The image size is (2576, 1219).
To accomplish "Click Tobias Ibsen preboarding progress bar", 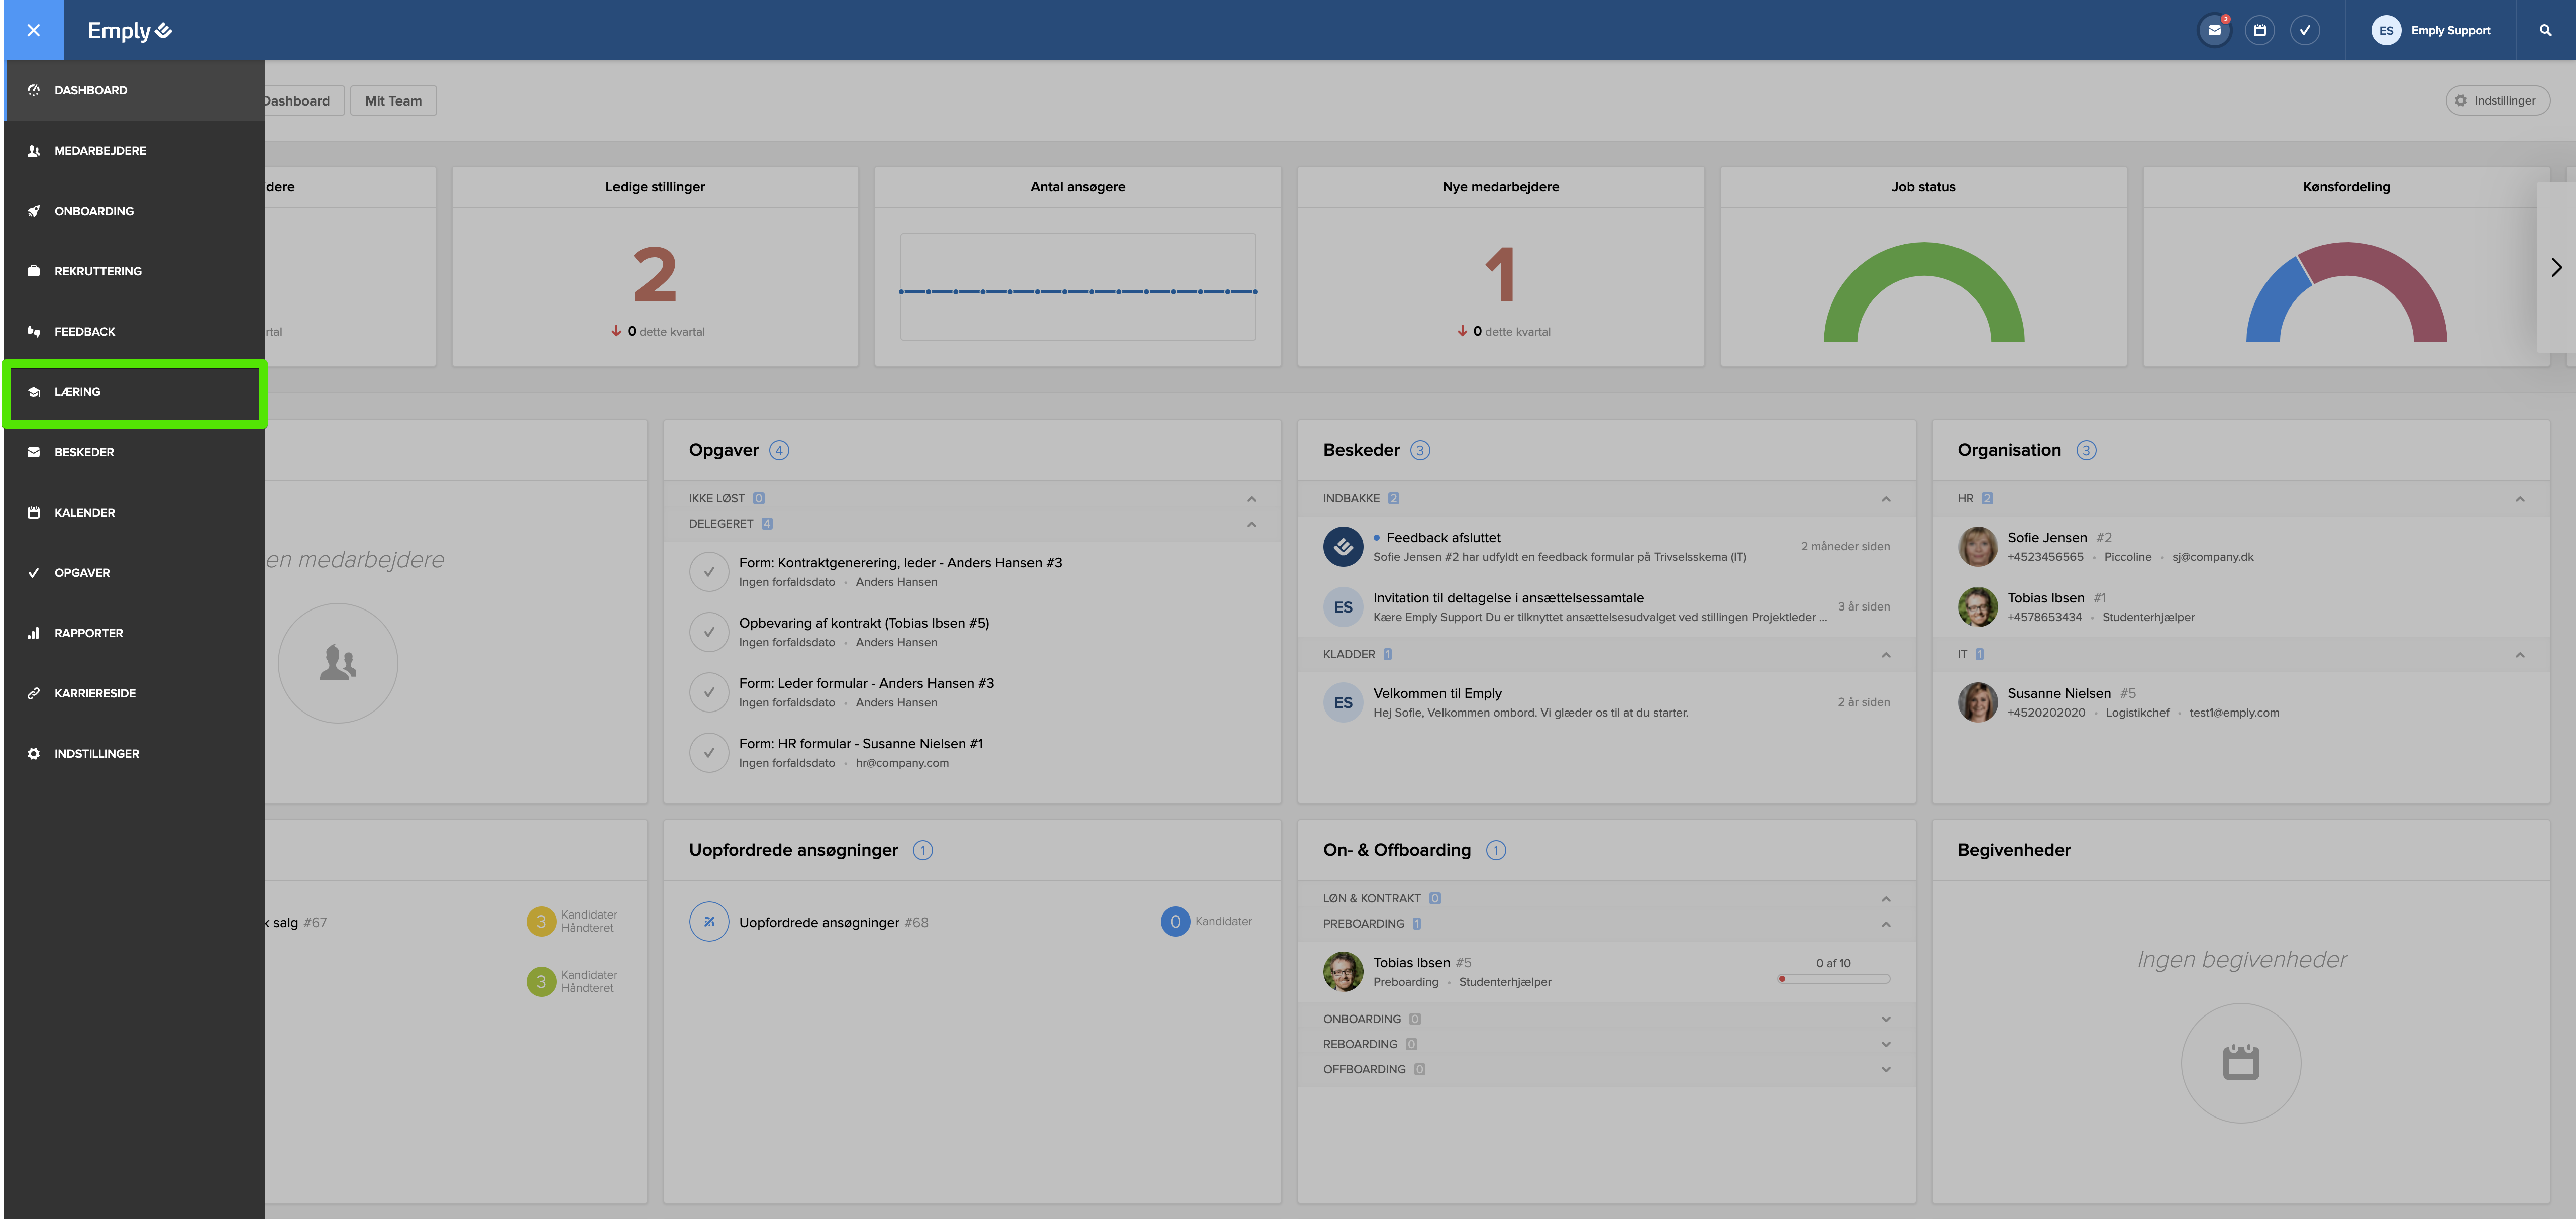I will pyautogui.click(x=1834, y=979).
